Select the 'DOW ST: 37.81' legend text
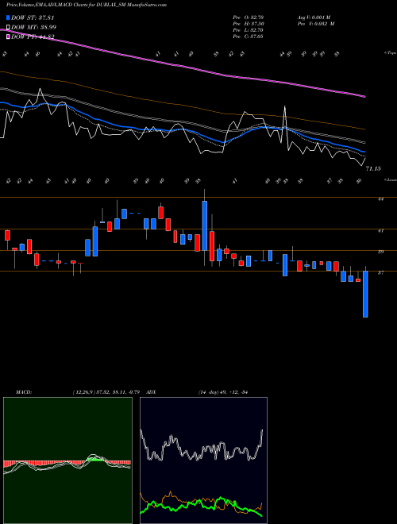 pyautogui.click(x=33, y=17)
